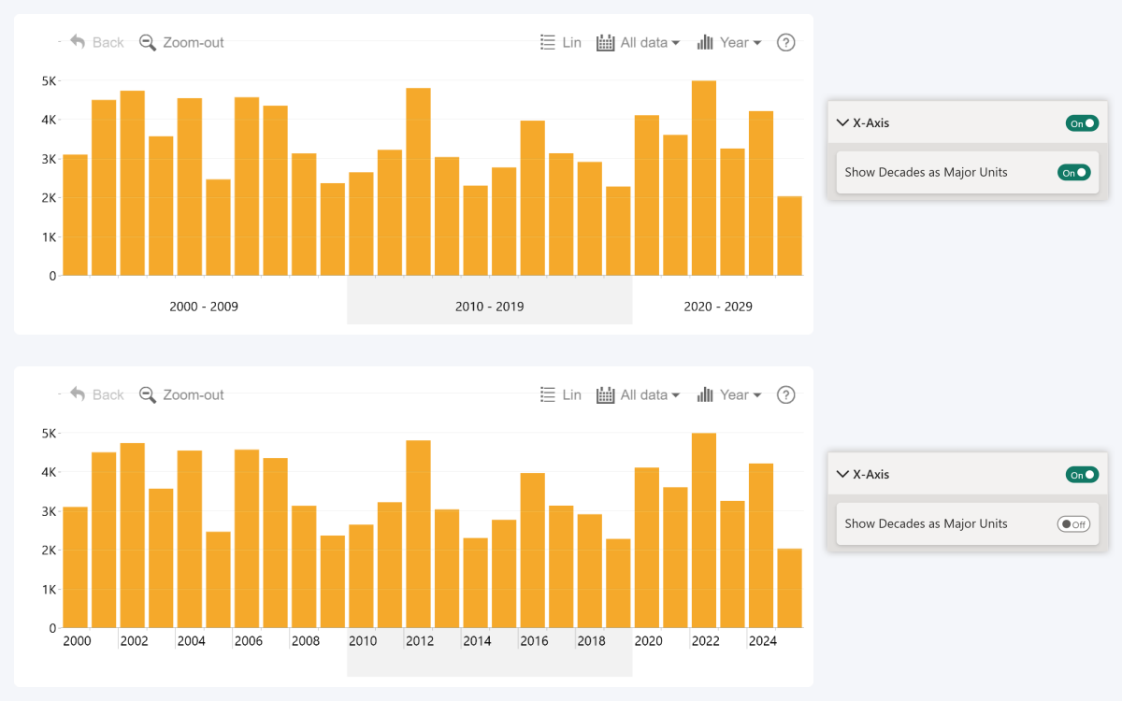Open the help question mark icon on top chart
Viewport: 1122px width, 701px height.
coord(785,42)
